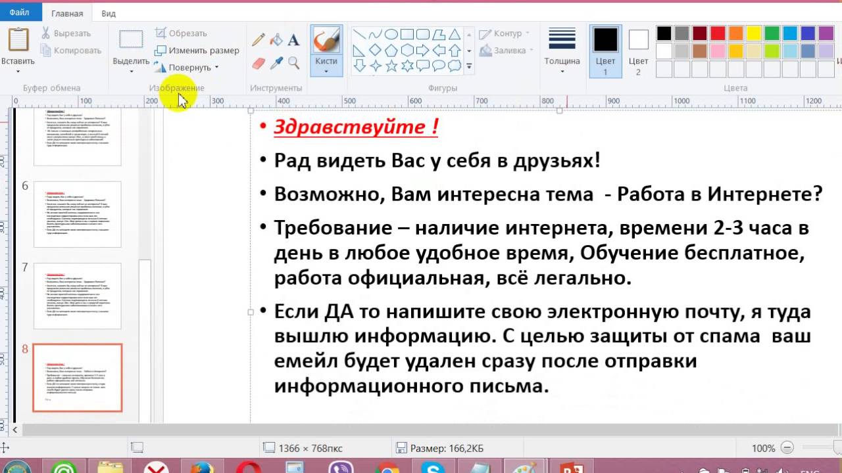Choose the up arrow shape

click(455, 51)
